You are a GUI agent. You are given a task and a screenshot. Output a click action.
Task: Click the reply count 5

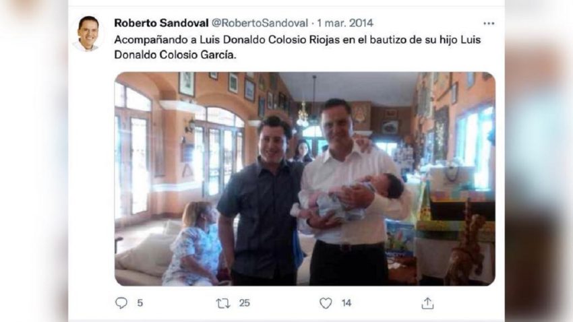click(x=140, y=303)
